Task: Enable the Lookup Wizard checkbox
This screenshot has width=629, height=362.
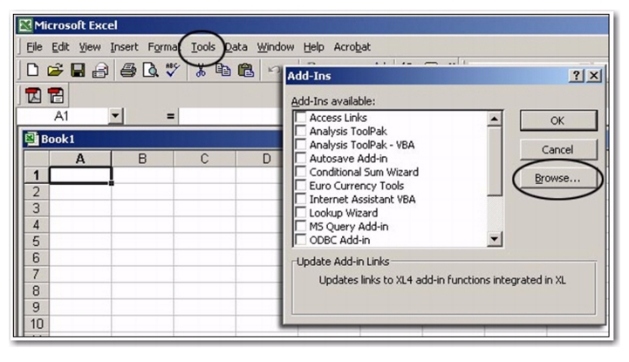Action: pyautogui.click(x=300, y=213)
